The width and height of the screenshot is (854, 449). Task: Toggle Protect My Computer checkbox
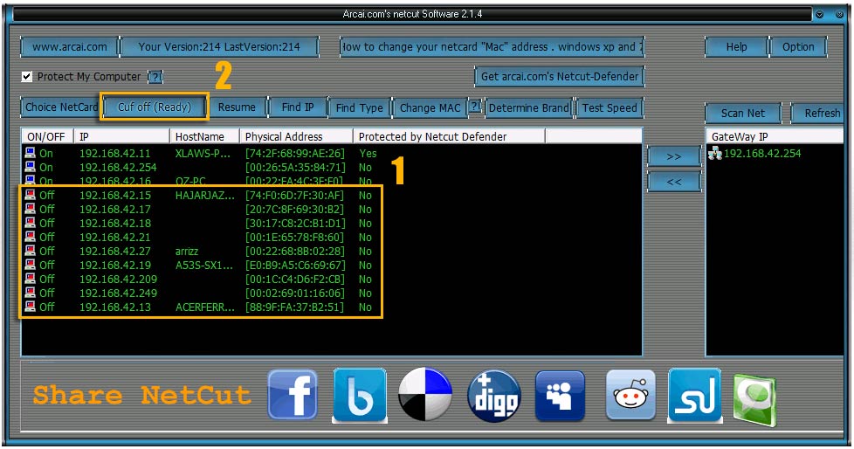pyautogui.click(x=27, y=77)
